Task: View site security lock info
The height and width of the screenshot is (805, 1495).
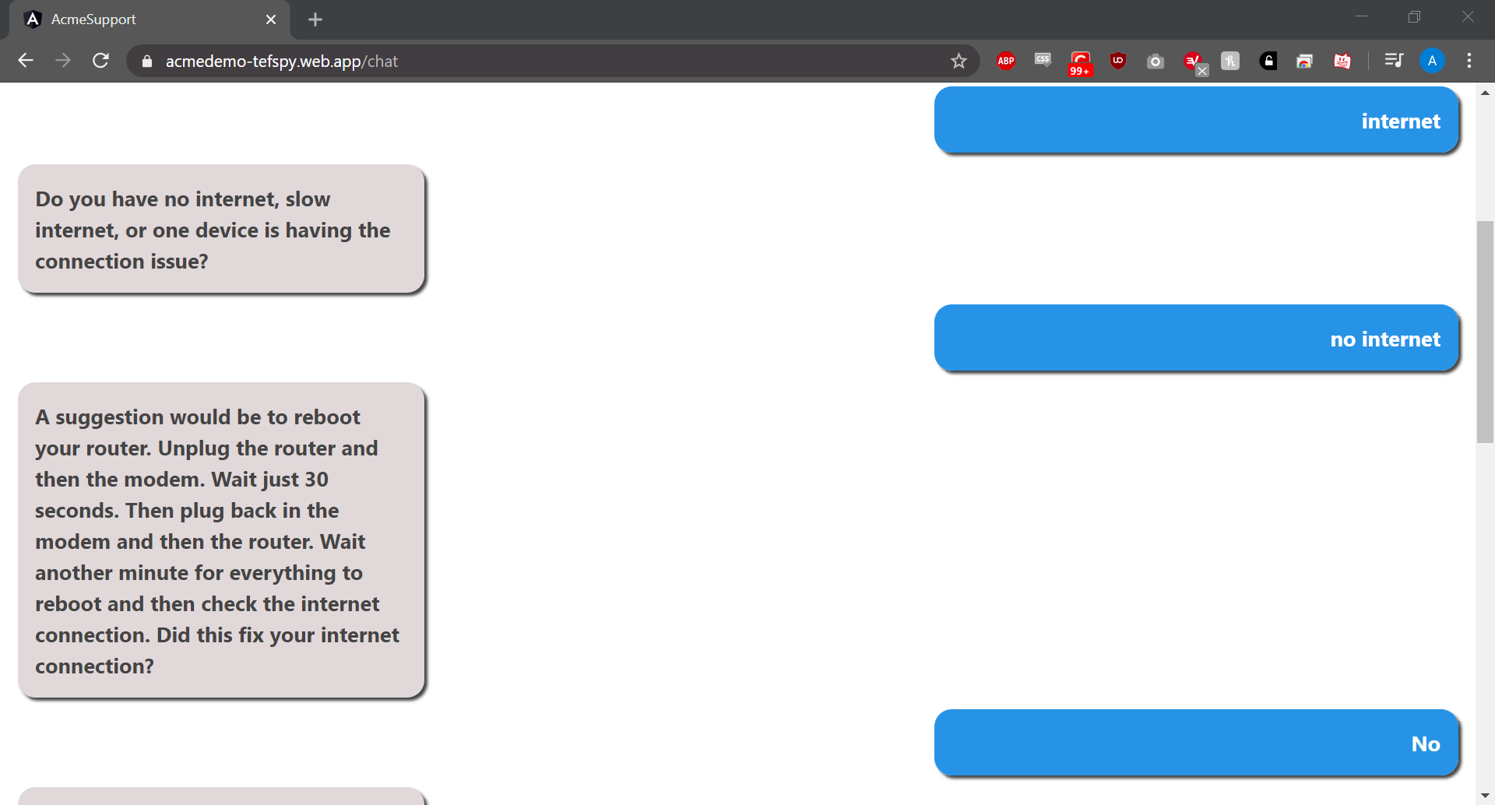Action: [147, 62]
